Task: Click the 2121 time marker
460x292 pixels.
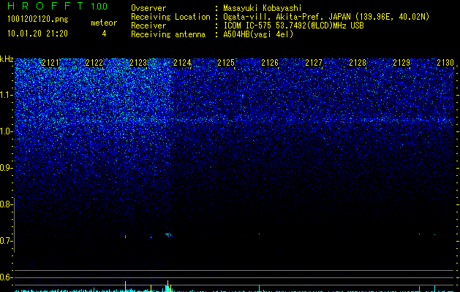Action: (50, 63)
